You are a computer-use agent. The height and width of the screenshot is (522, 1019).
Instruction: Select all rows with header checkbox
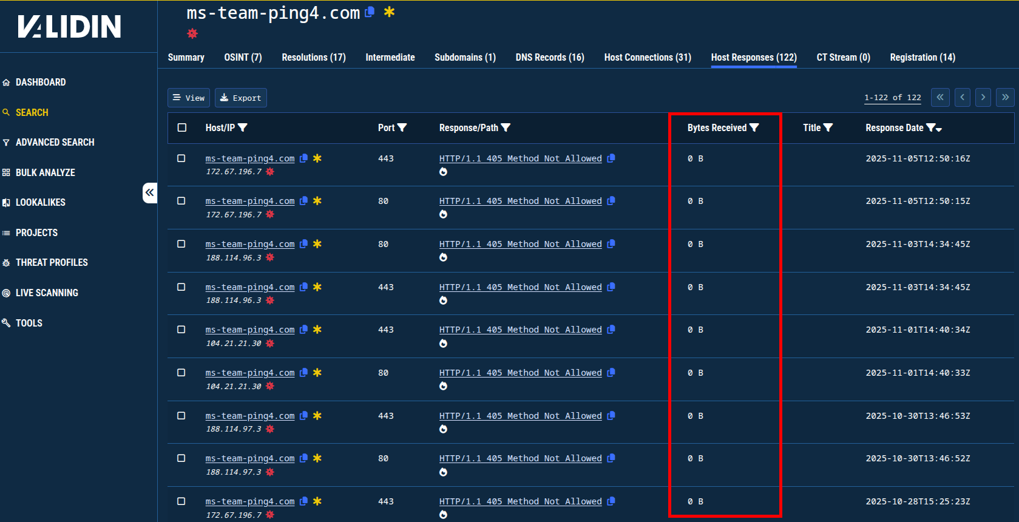pyautogui.click(x=181, y=127)
